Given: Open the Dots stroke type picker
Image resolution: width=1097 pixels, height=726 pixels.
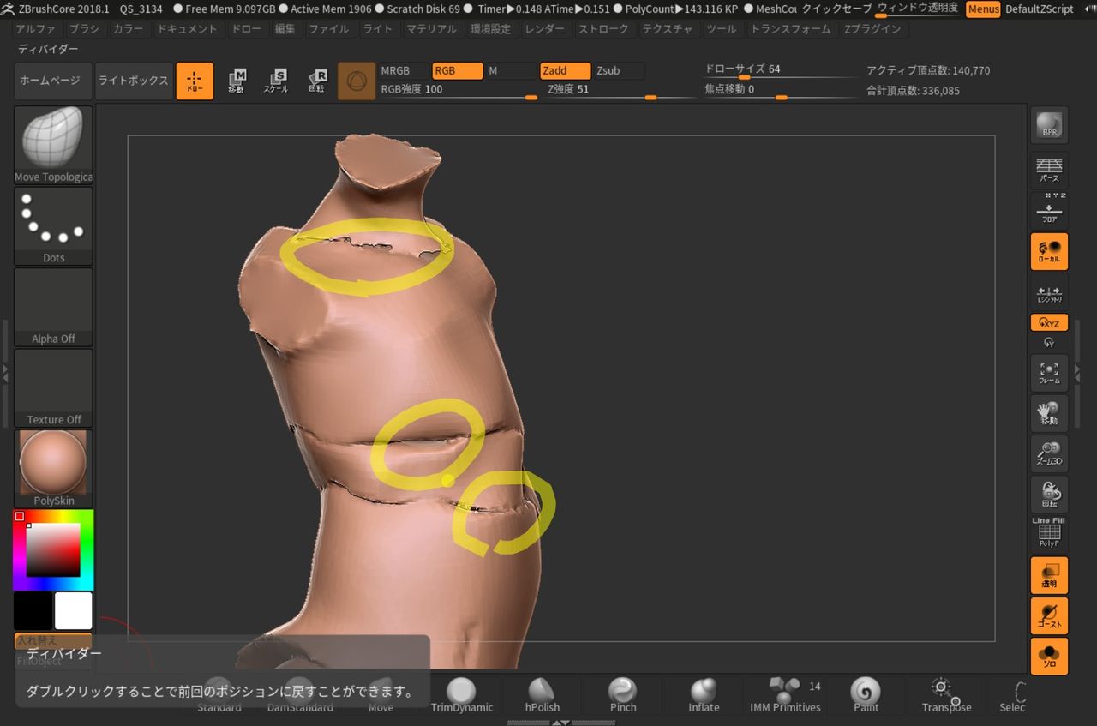Looking at the screenshot, I should point(53,226).
